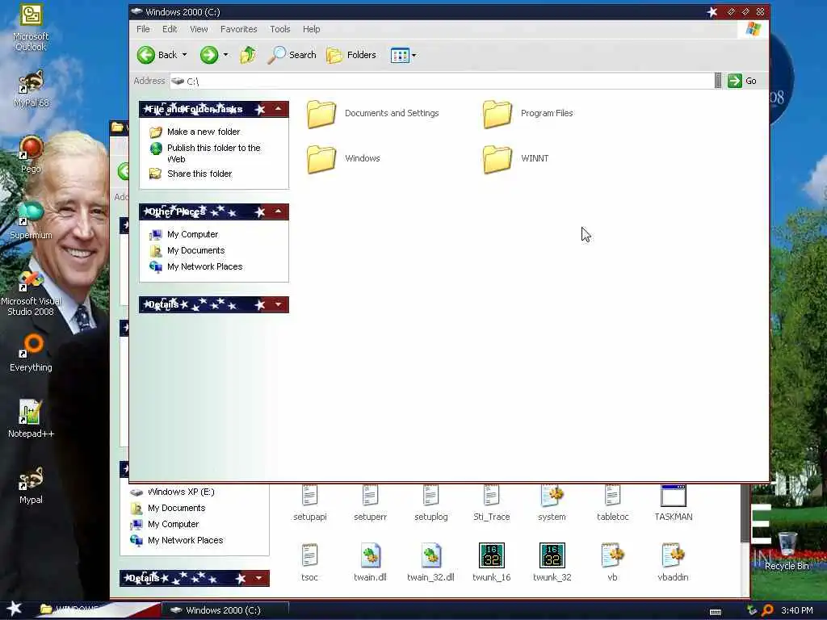Select the vb file icon

click(612, 562)
